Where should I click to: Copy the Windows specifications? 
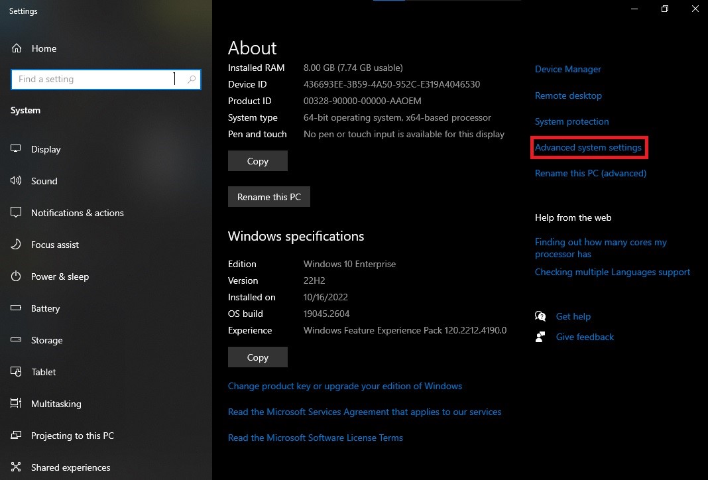click(x=257, y=357)
